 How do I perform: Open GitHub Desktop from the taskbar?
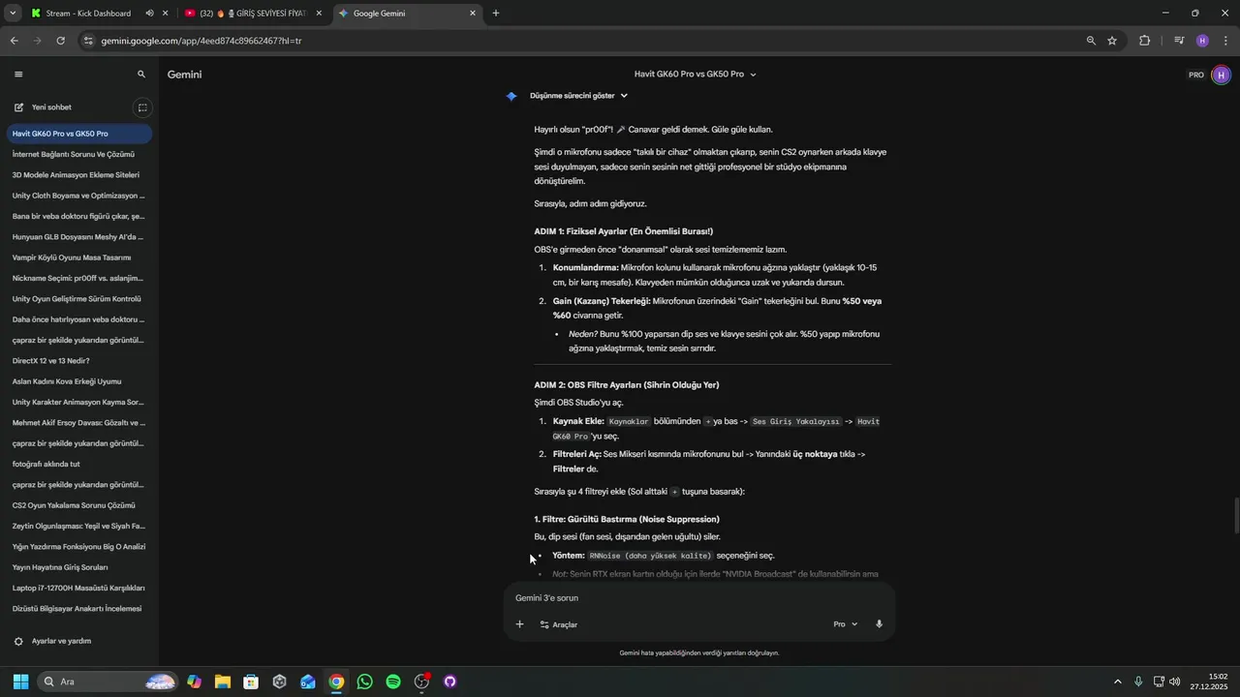tap(449, 682)
